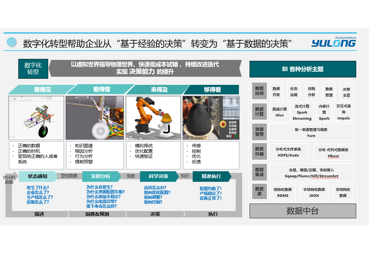Image resolution: width=370 pixels, height=258 pixels.
Task: Select the orange robot arm simulation image
Action: (x=153, y=118)
